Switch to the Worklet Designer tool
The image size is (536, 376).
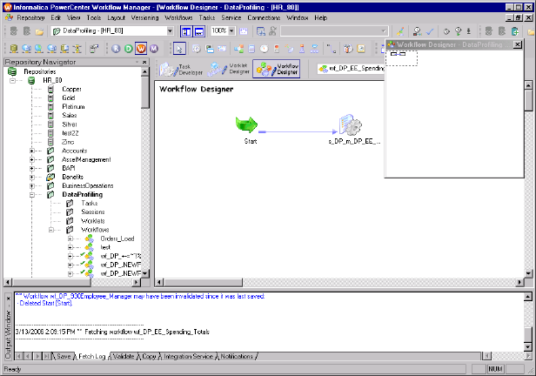tap(228, 69)
